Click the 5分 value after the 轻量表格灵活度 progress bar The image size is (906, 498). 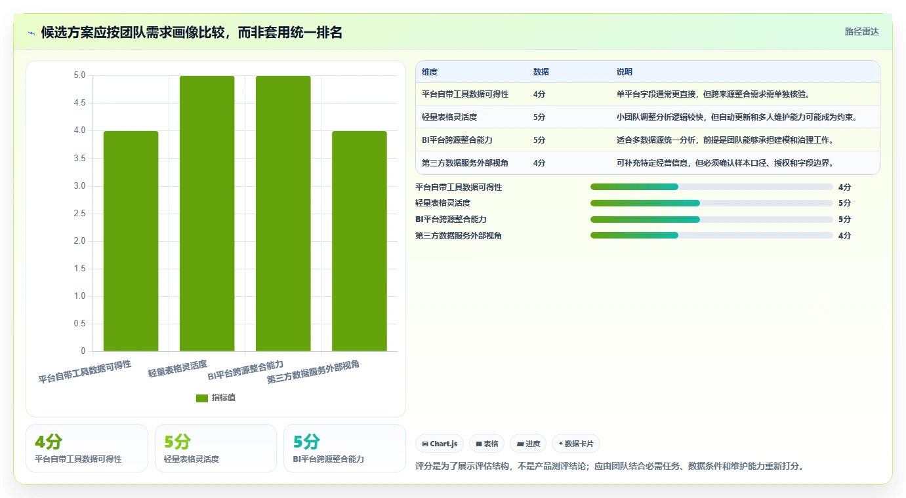click(844, 203)
